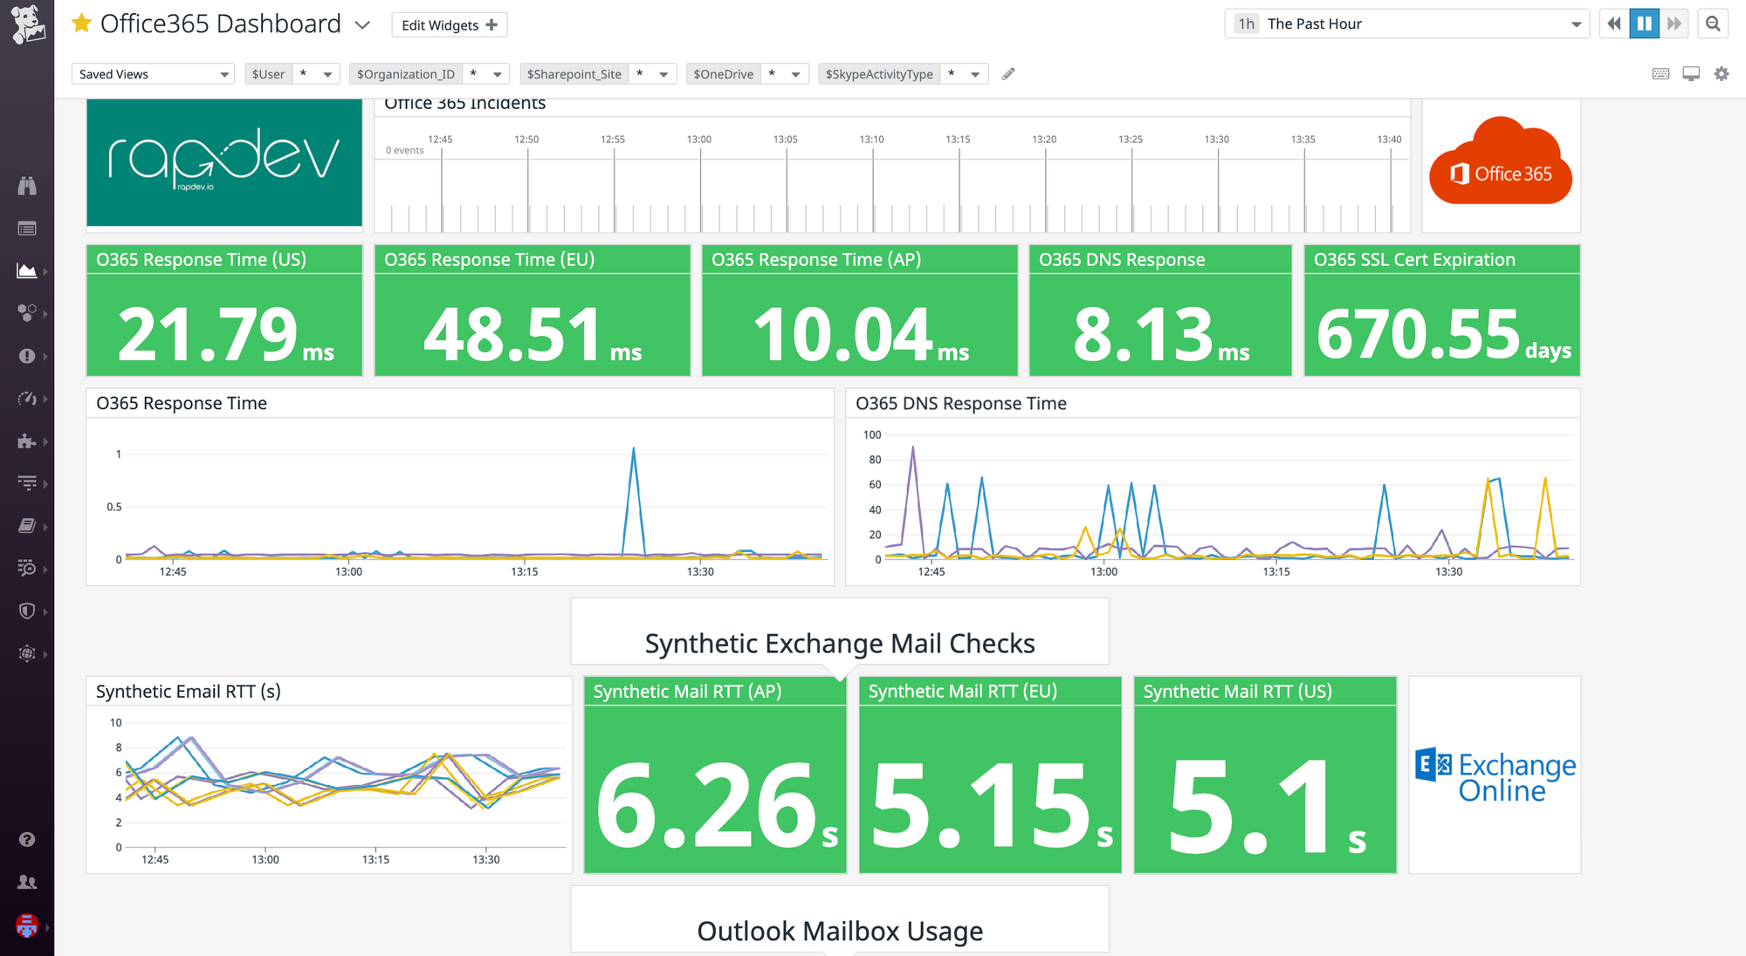Click the O365 Response Time (EU) widget title
The width and height of the screenshot is (1746, 956).
(489, 260)
